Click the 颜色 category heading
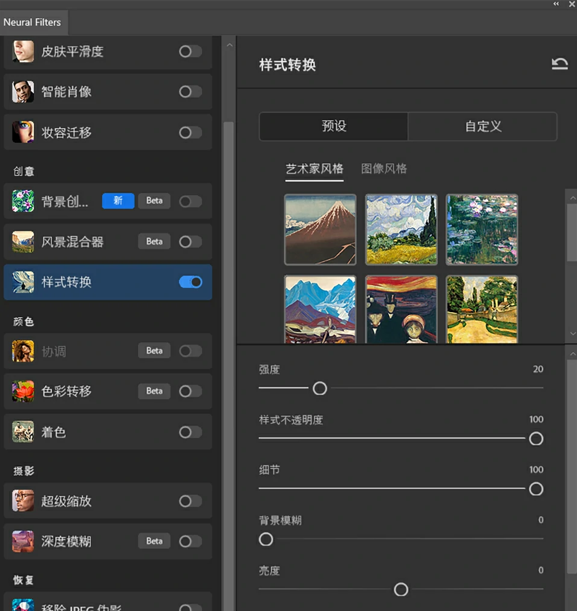Viewport: 577px width, 611px height. (24, 321)
